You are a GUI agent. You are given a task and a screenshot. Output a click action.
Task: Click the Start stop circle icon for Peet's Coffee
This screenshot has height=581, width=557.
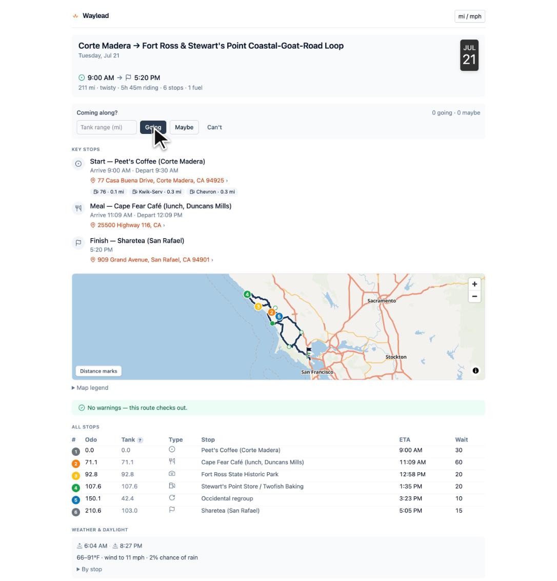pyautogui.click(x=78, y=163)
